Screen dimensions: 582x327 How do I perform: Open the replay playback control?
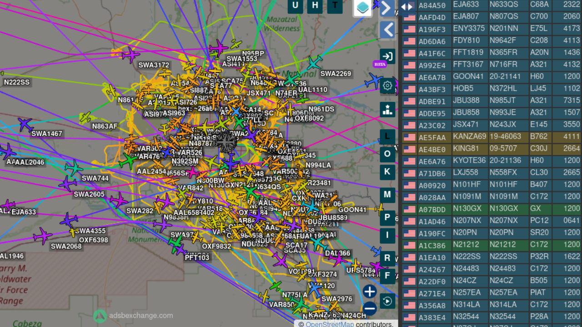387,301
